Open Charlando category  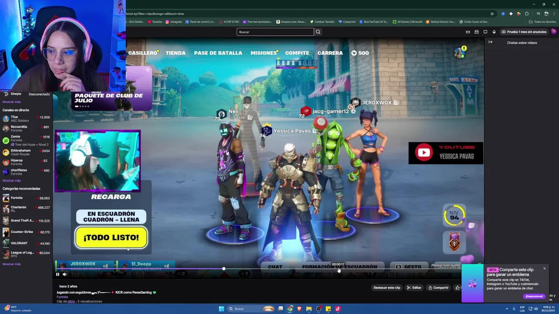click(x=26, y=209)
